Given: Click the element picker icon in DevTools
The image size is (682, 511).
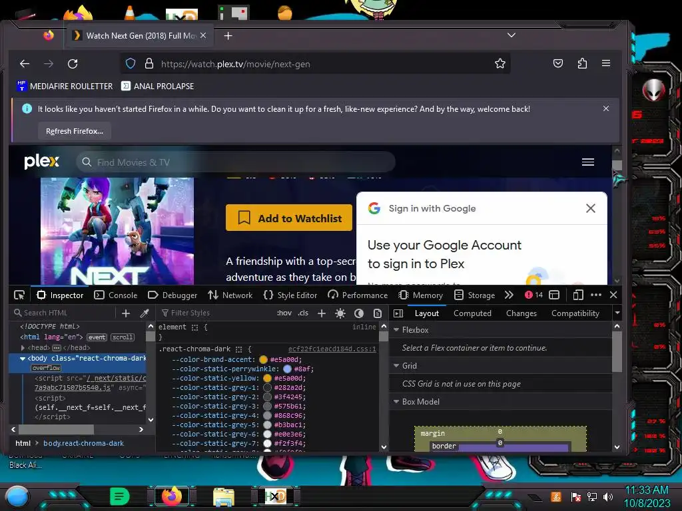Looking at the screenshot, I should pyautogui.click(x=19, y=295).
